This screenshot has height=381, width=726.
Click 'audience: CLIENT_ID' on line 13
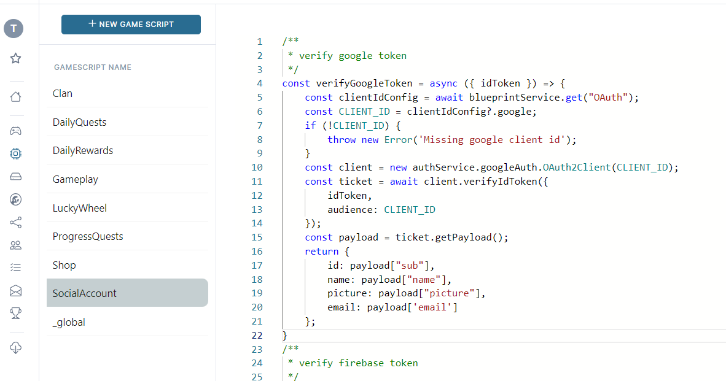(x=381, y=209)
